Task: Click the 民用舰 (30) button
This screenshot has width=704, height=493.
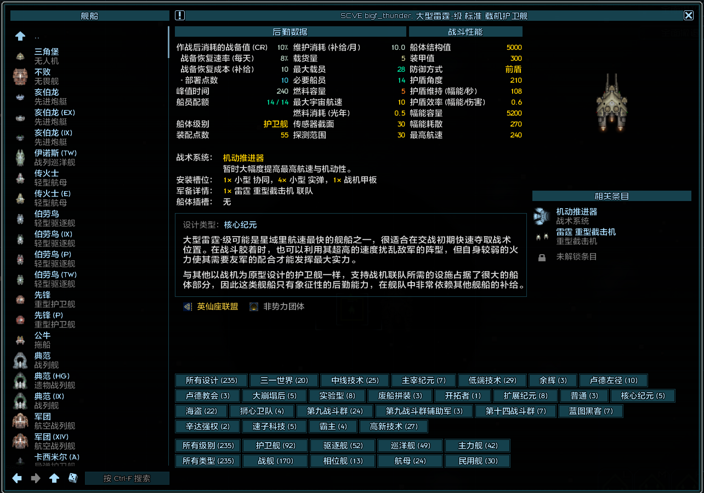Action: tap(478, 461)
